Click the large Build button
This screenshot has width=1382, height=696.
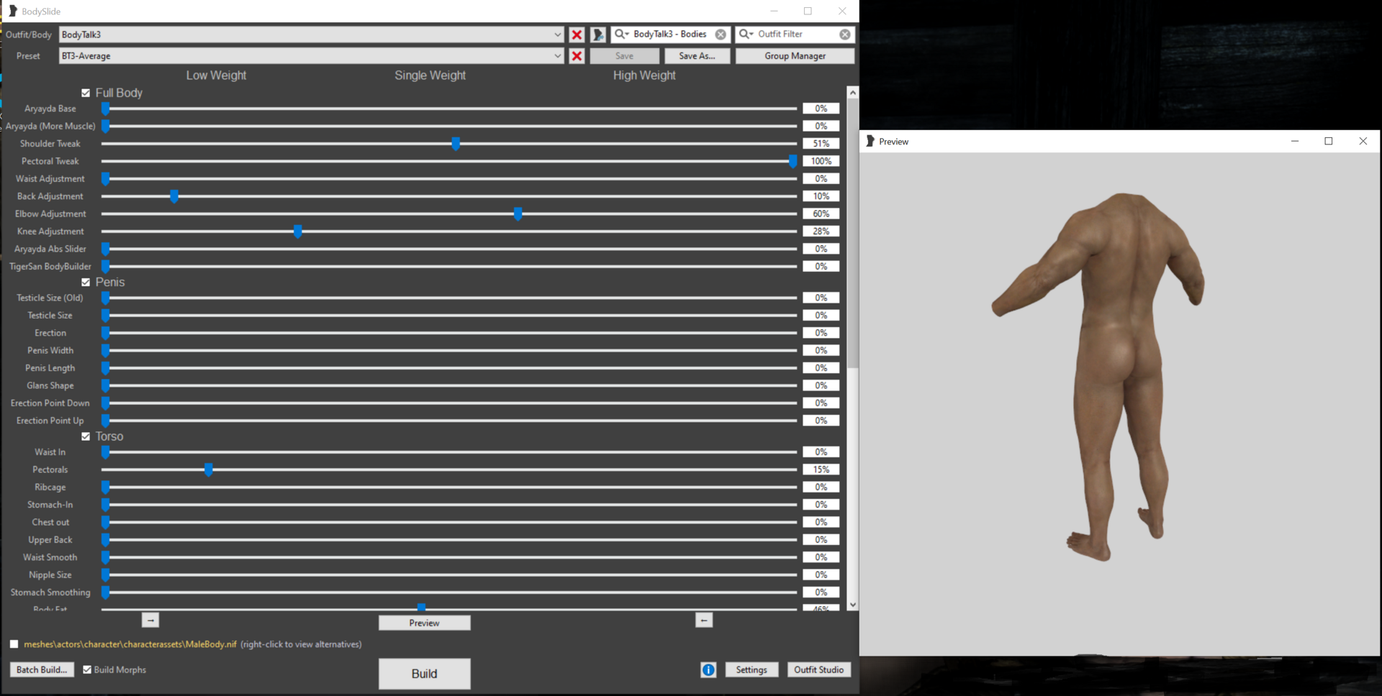pyautogui.click(x=424, y=674)
